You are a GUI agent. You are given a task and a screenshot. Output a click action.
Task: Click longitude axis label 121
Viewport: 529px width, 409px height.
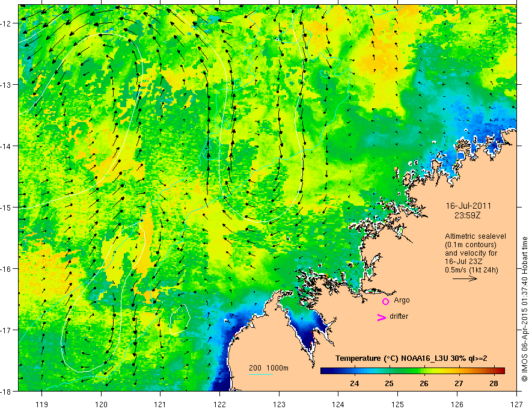[161, 404]
